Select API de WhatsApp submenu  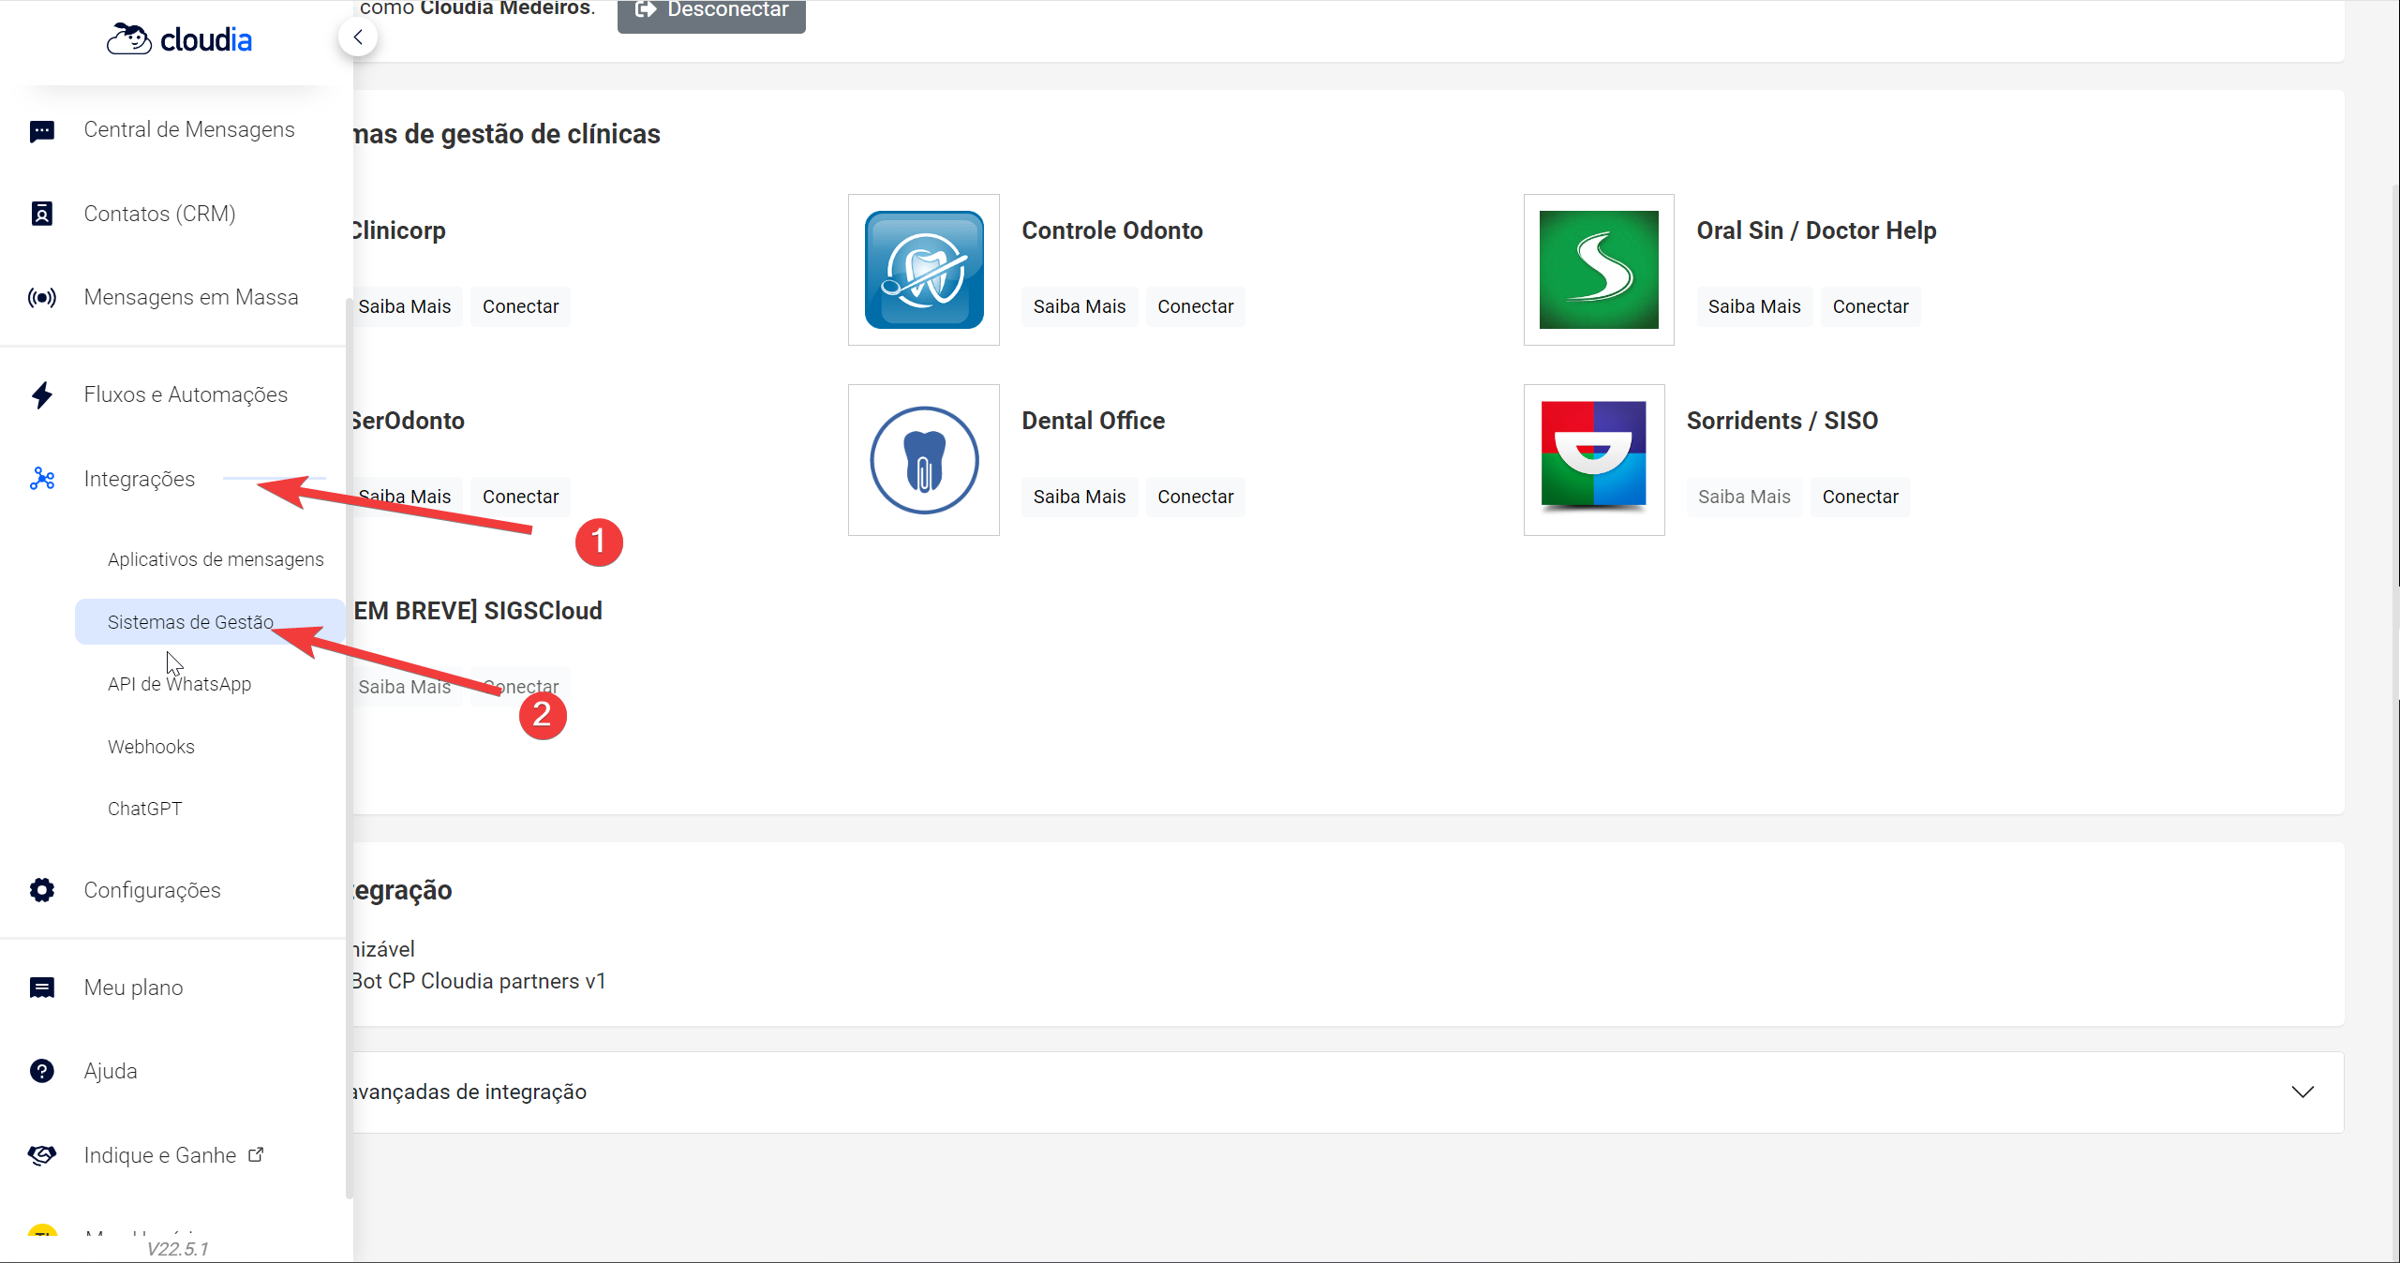coord(179,684)
